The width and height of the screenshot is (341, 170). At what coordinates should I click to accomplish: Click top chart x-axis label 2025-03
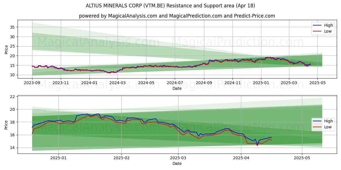(x=289, y=83)
